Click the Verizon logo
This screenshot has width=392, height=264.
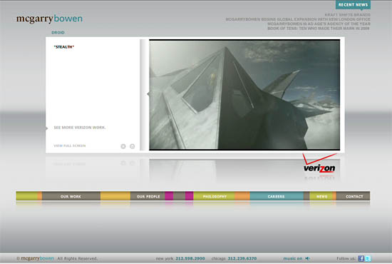click(319, 163)
